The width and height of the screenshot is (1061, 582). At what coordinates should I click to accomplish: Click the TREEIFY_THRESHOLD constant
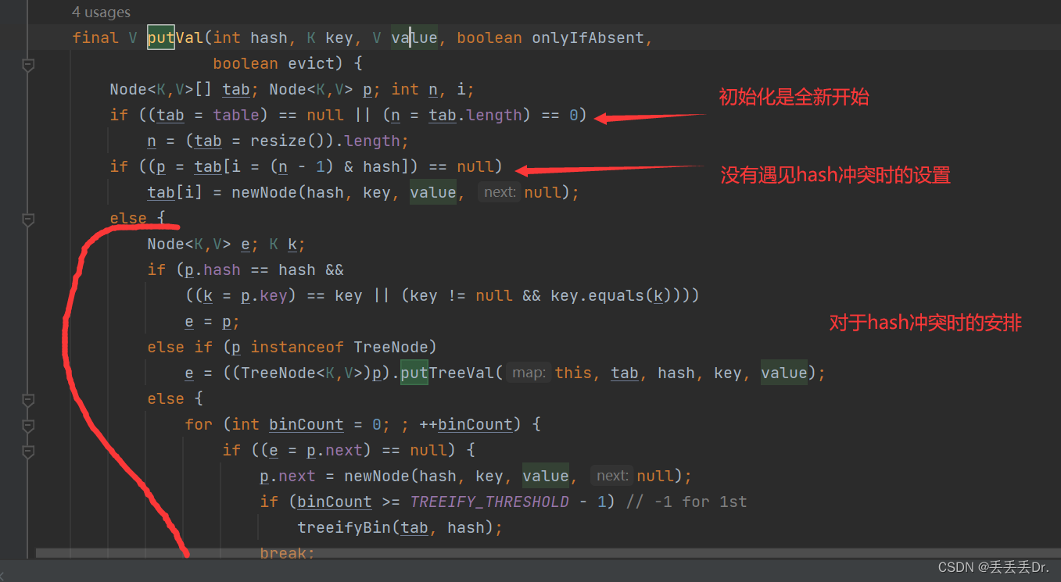489,502
